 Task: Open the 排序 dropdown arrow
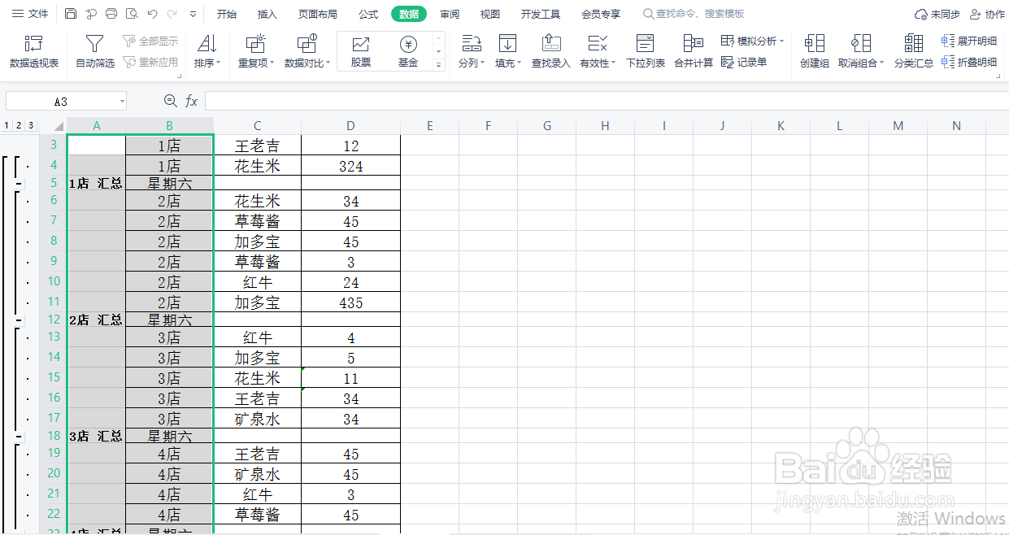point(219,63)
